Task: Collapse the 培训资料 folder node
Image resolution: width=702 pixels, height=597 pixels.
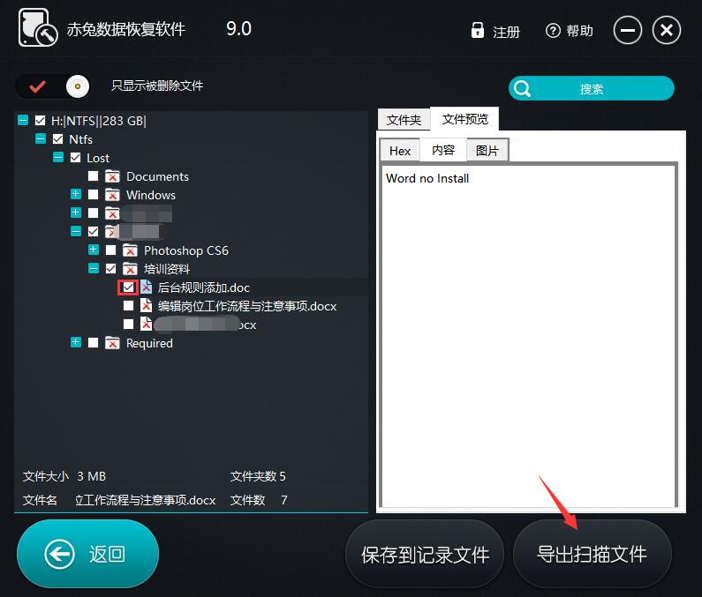Action: (94, 269)
